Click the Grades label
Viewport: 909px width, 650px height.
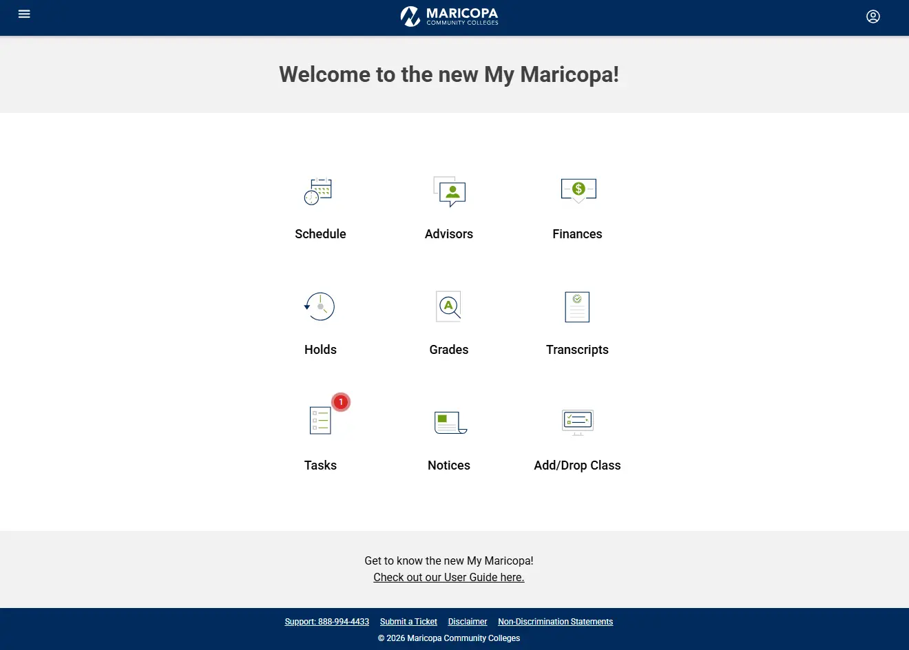(x=449, y=350)
